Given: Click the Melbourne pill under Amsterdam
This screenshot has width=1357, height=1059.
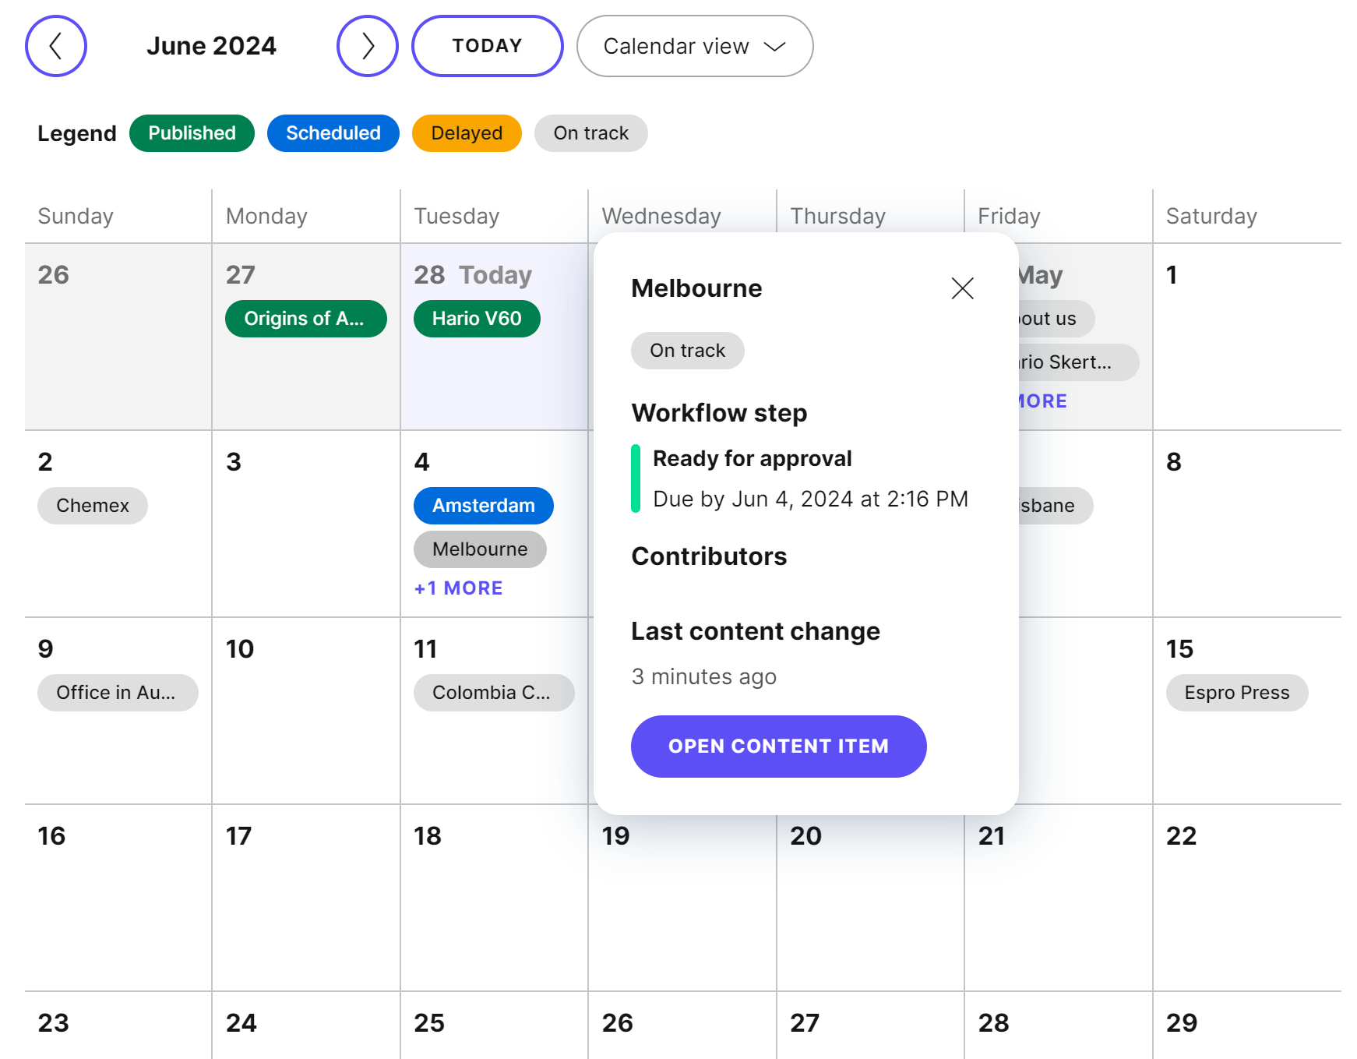Looking at the screenshot, I should [x=479, y=549].
